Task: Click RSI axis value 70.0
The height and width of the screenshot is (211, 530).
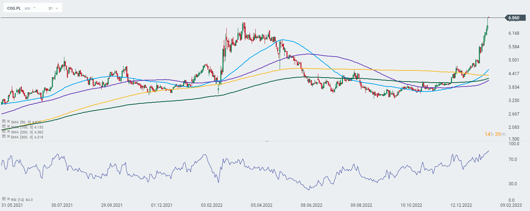Action: coord(514,159)
